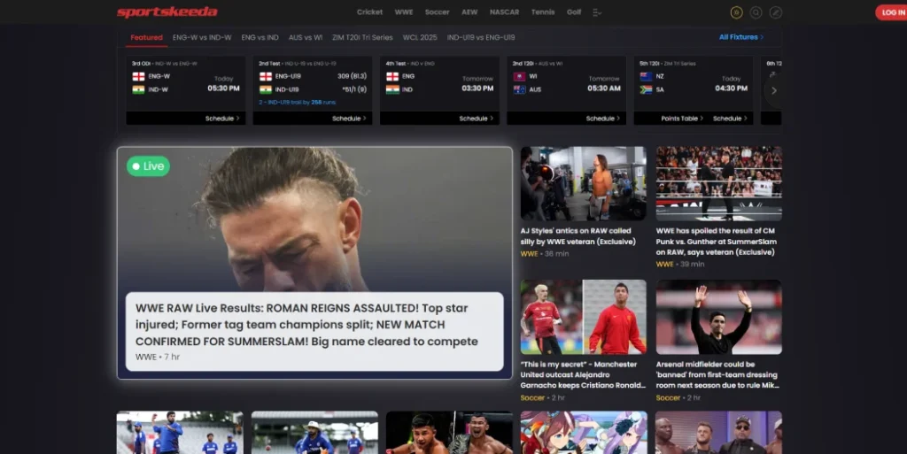Open Points Table for NZ vs SA
The height and width of the screenshot is (454, 907).
click(682, 119)
